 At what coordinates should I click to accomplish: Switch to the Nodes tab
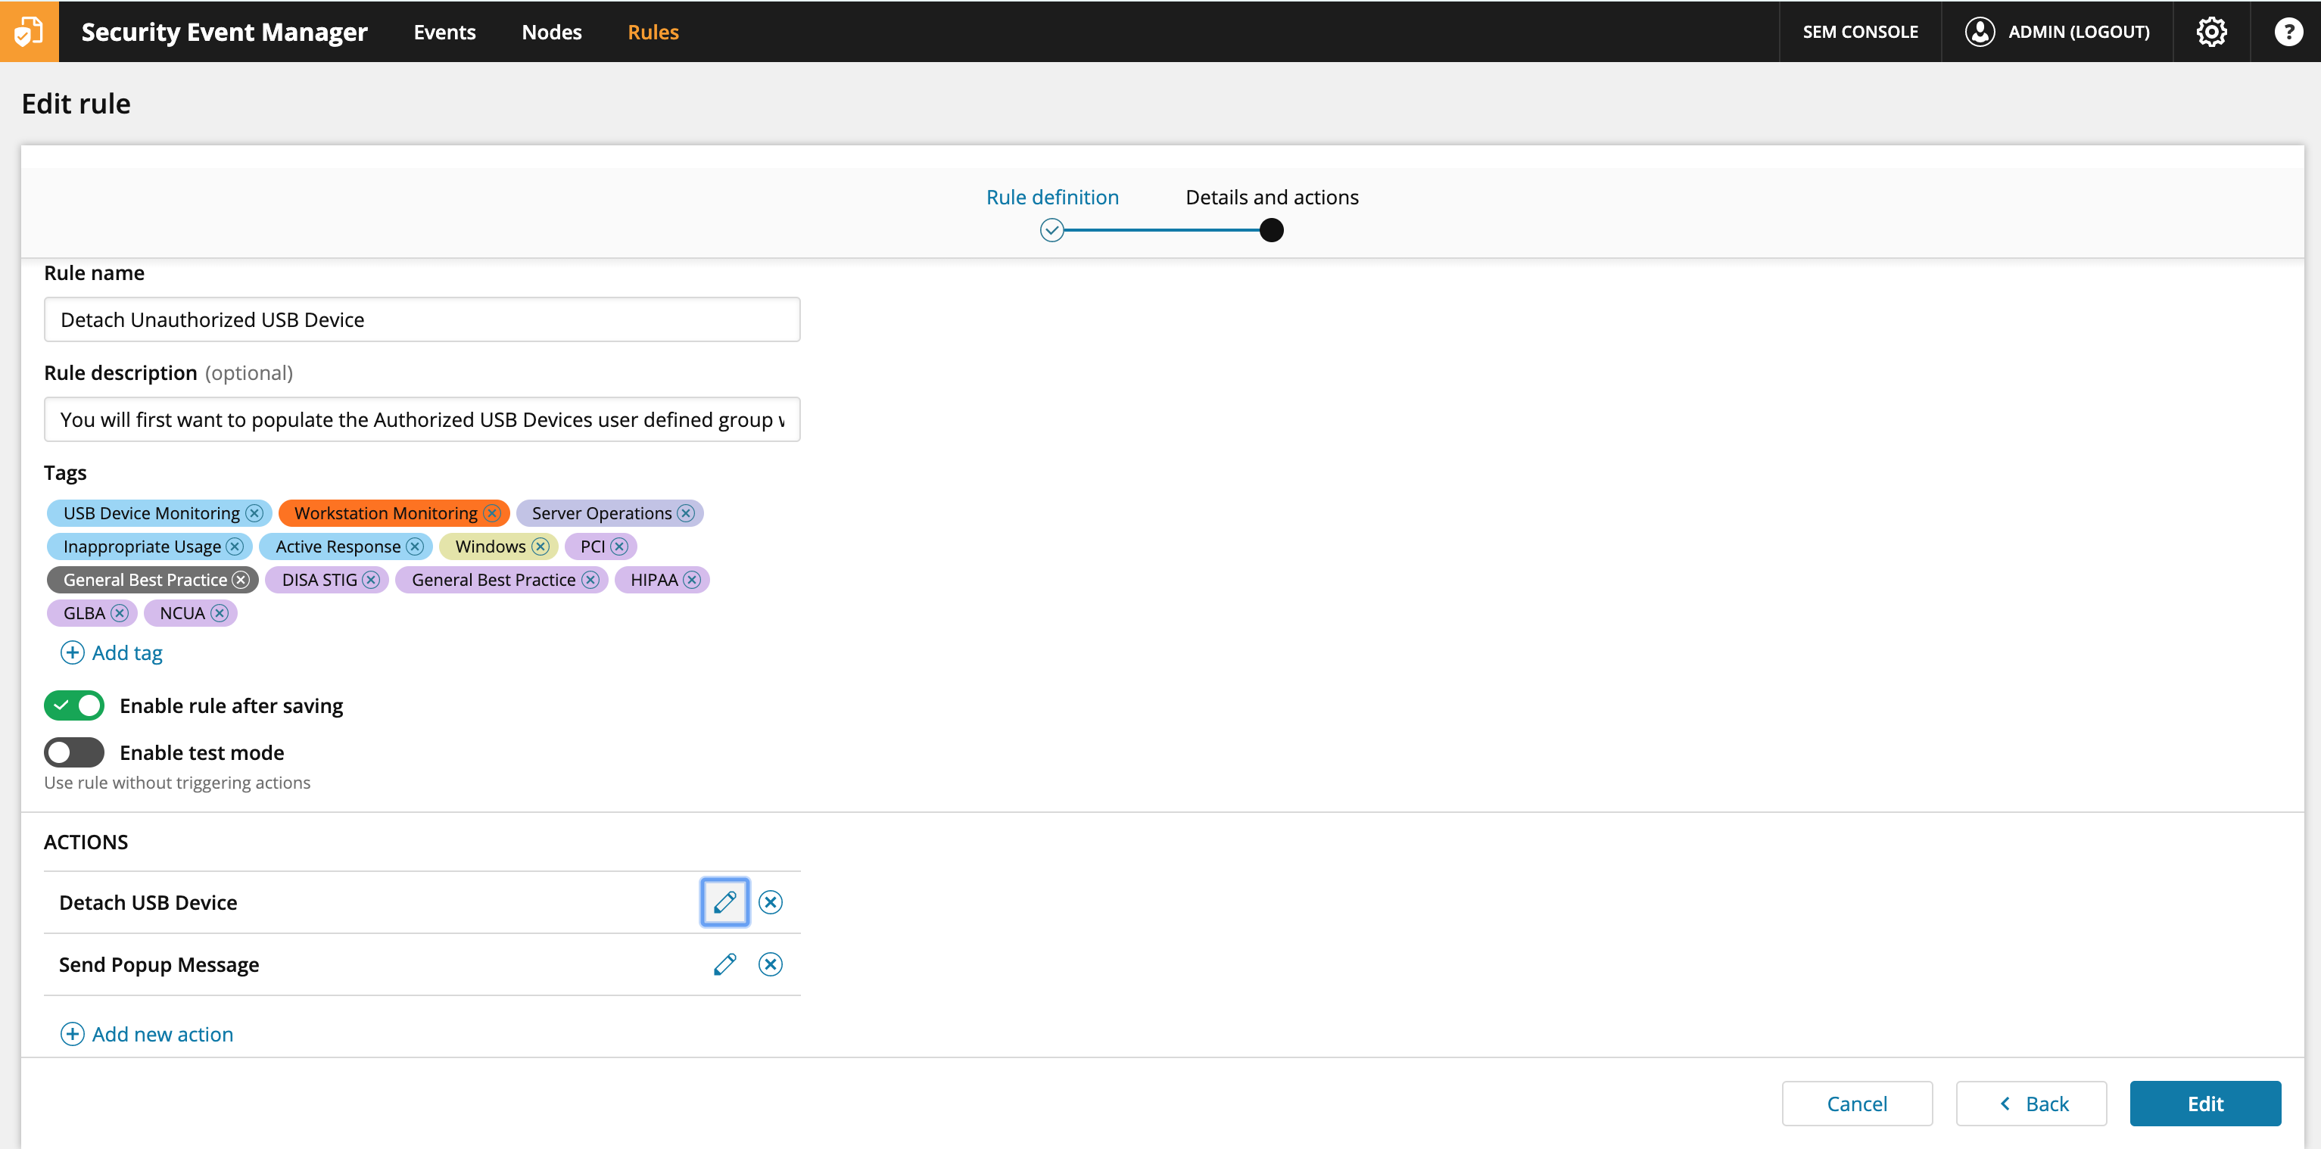551,32
